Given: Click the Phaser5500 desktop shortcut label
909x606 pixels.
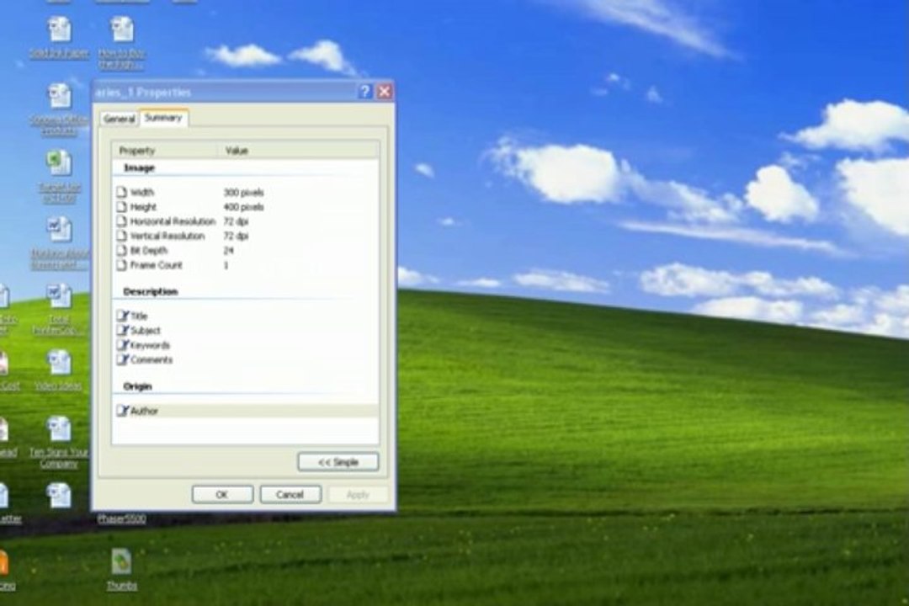Looking at the screenshot, I should [x=122, y=519].
